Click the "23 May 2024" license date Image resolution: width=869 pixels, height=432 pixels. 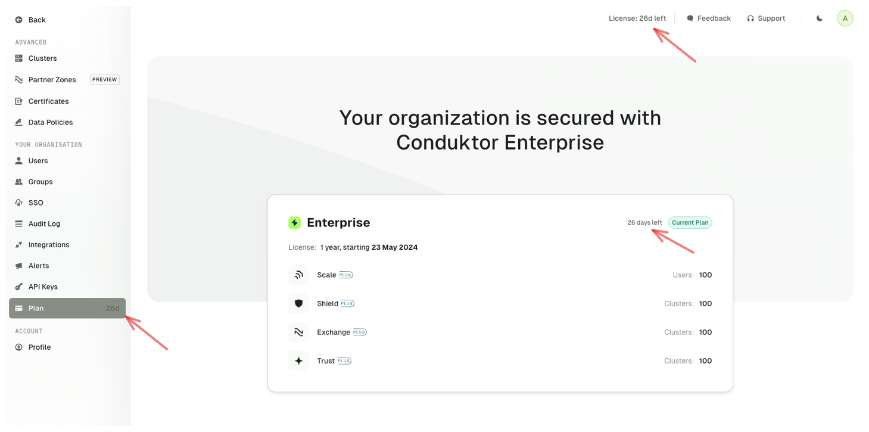tap(394, 247)
